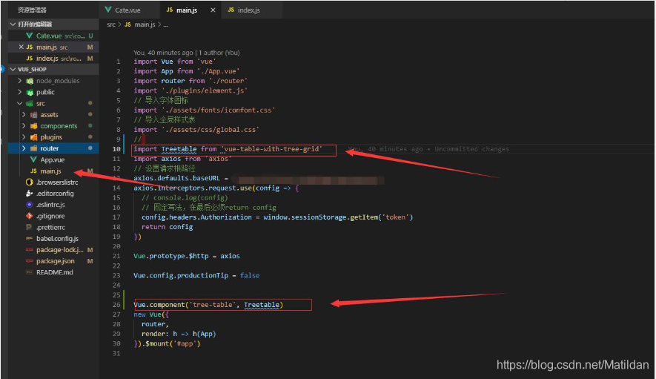
Task: Click the Vue icon on Cate.vue tab
Action: tap(108, 10)
